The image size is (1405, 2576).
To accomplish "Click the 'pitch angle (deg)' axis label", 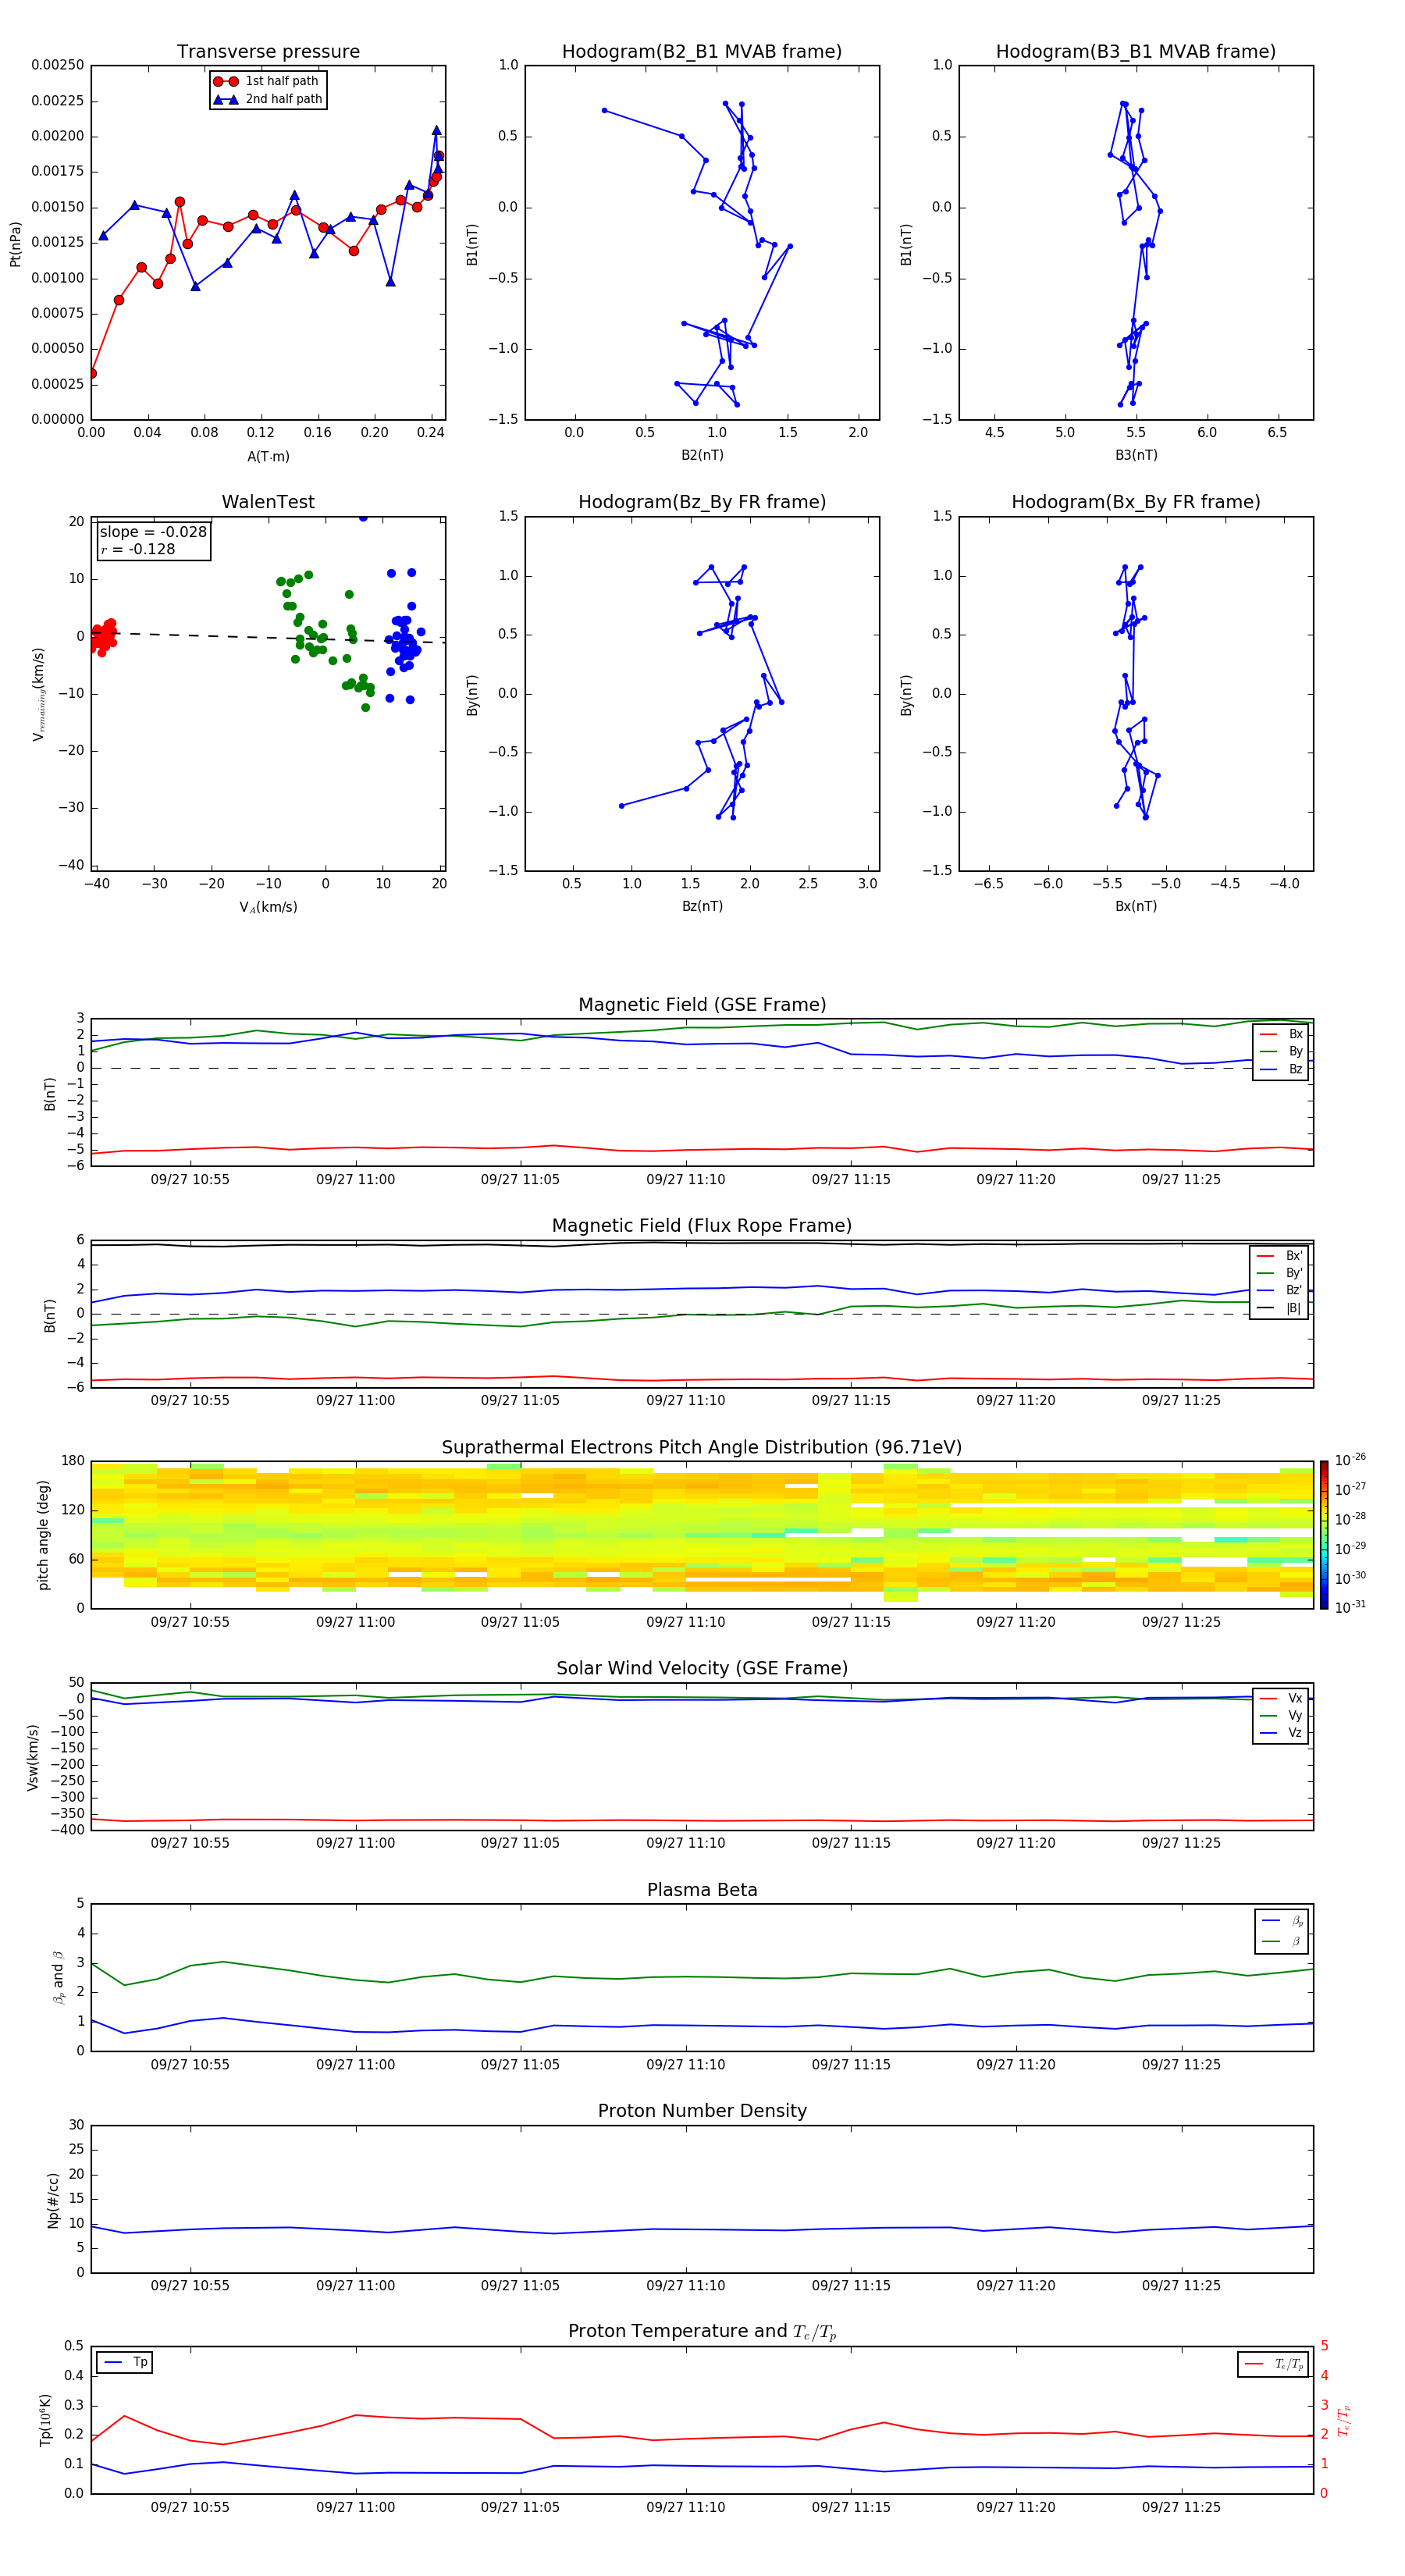I will [43, 1535].
